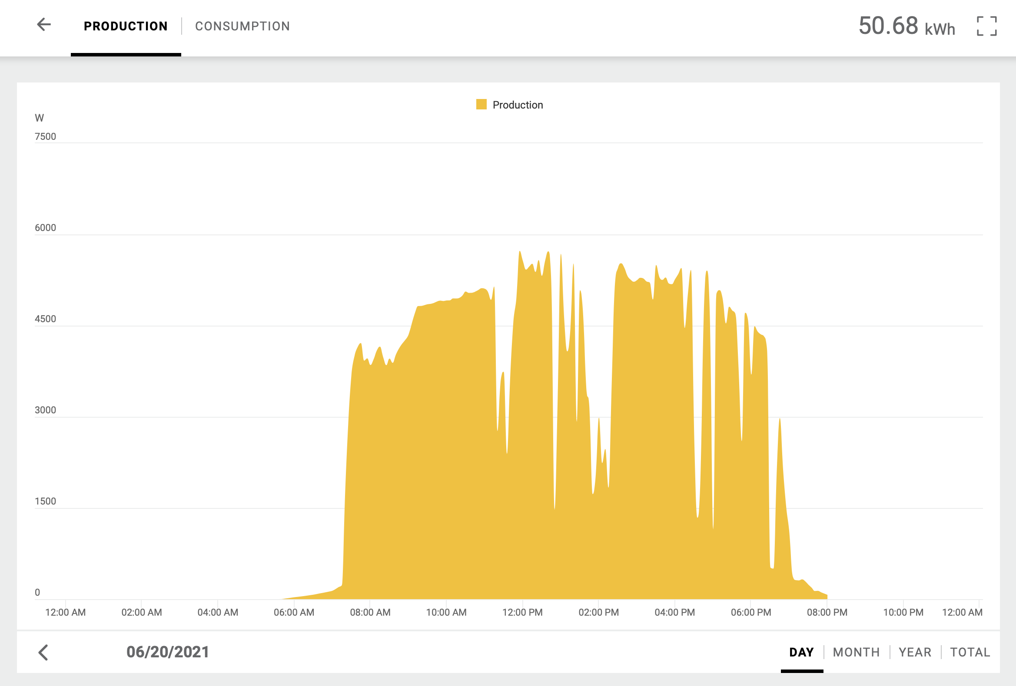1016x686 pixels.
Task: Click the yellow Production legend swatch
Action: 481,104
